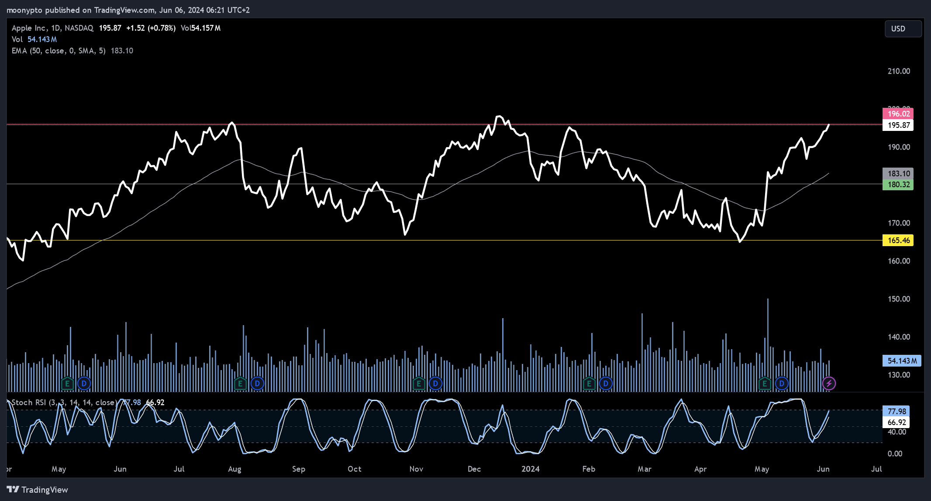931x501 pixels.
Task: Click the Nov label on time axis
Action: click(x=416, y=469)
